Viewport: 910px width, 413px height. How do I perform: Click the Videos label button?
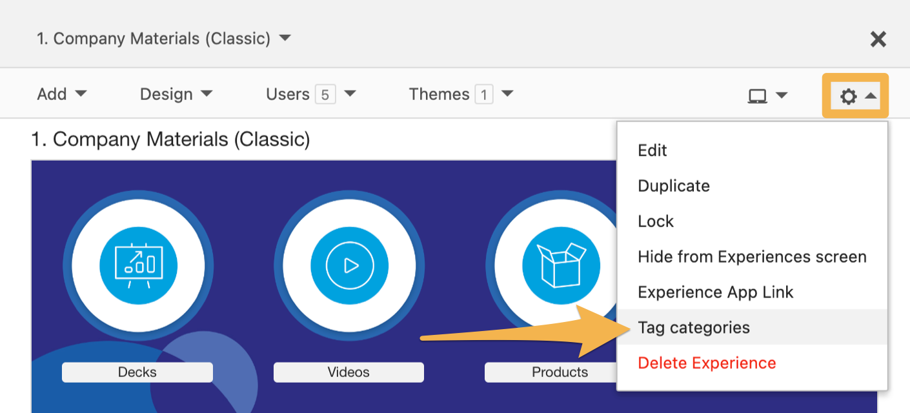pos(349,372)
